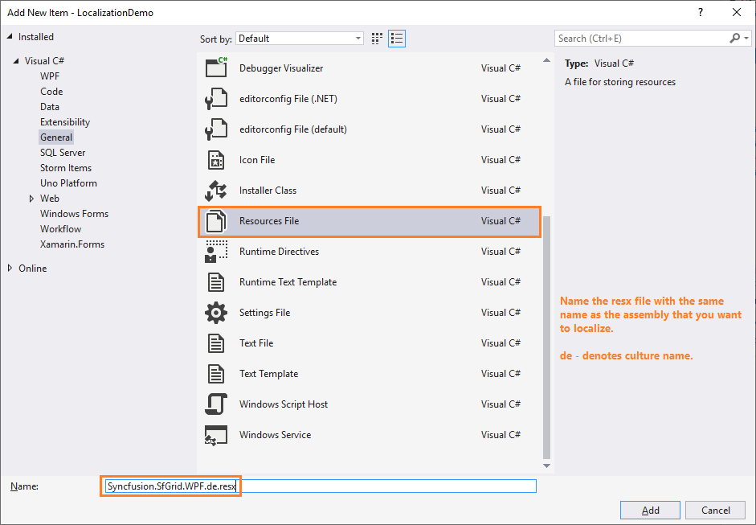
Task: Open the Sort by Default dropdown
Action: click(300, 39)
